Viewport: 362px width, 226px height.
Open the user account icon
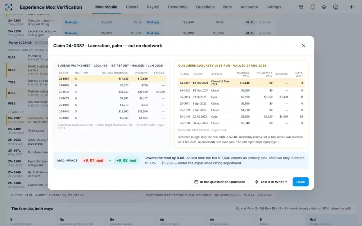click(335, 7)
